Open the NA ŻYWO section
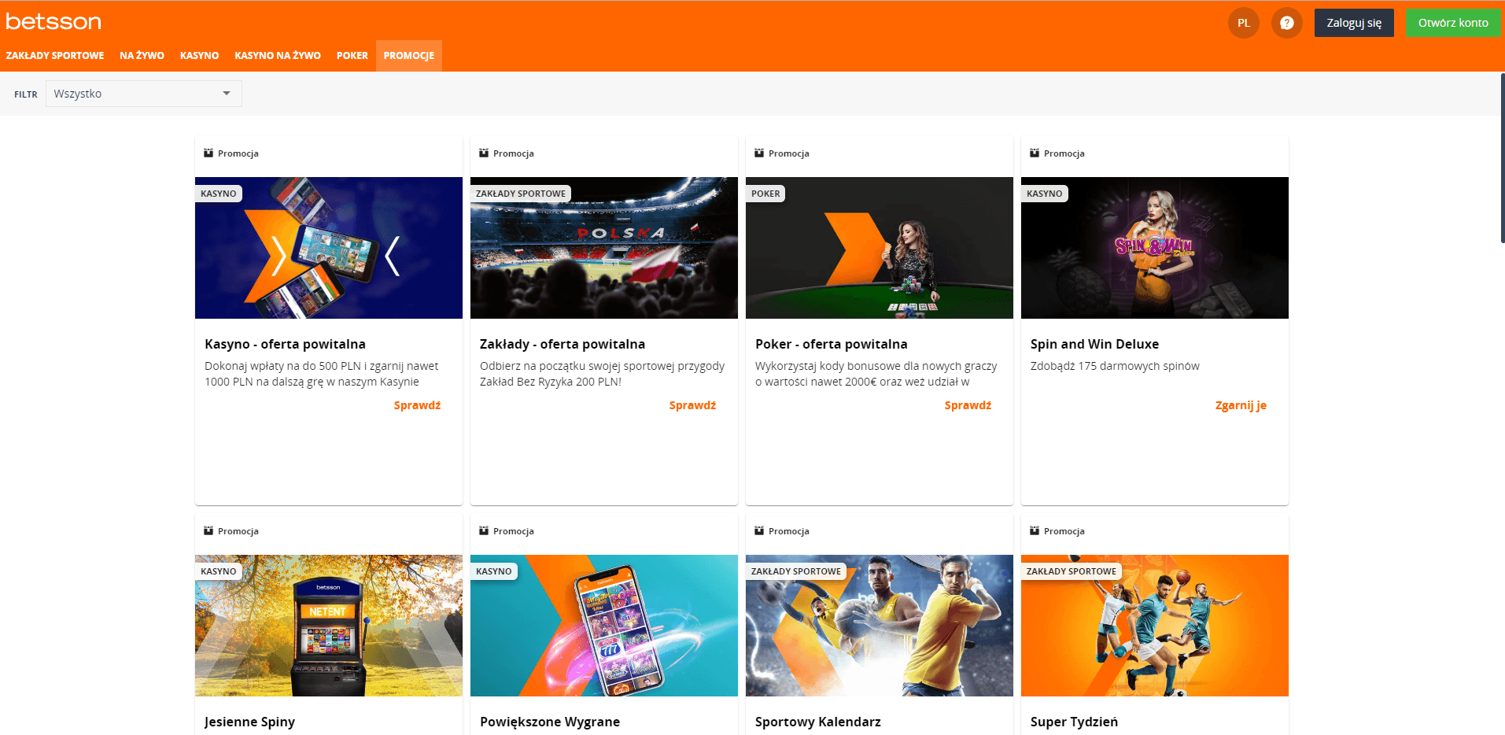This screenshot has width=1505, height=735. tap(142, 55)
